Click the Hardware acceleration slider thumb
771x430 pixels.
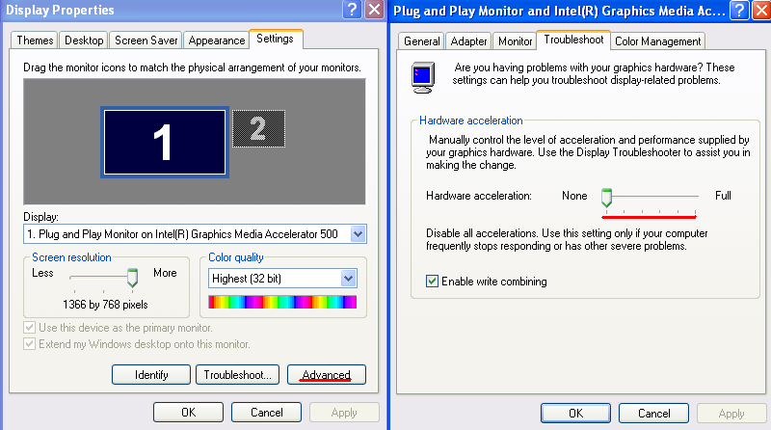(x=607, y=198)
